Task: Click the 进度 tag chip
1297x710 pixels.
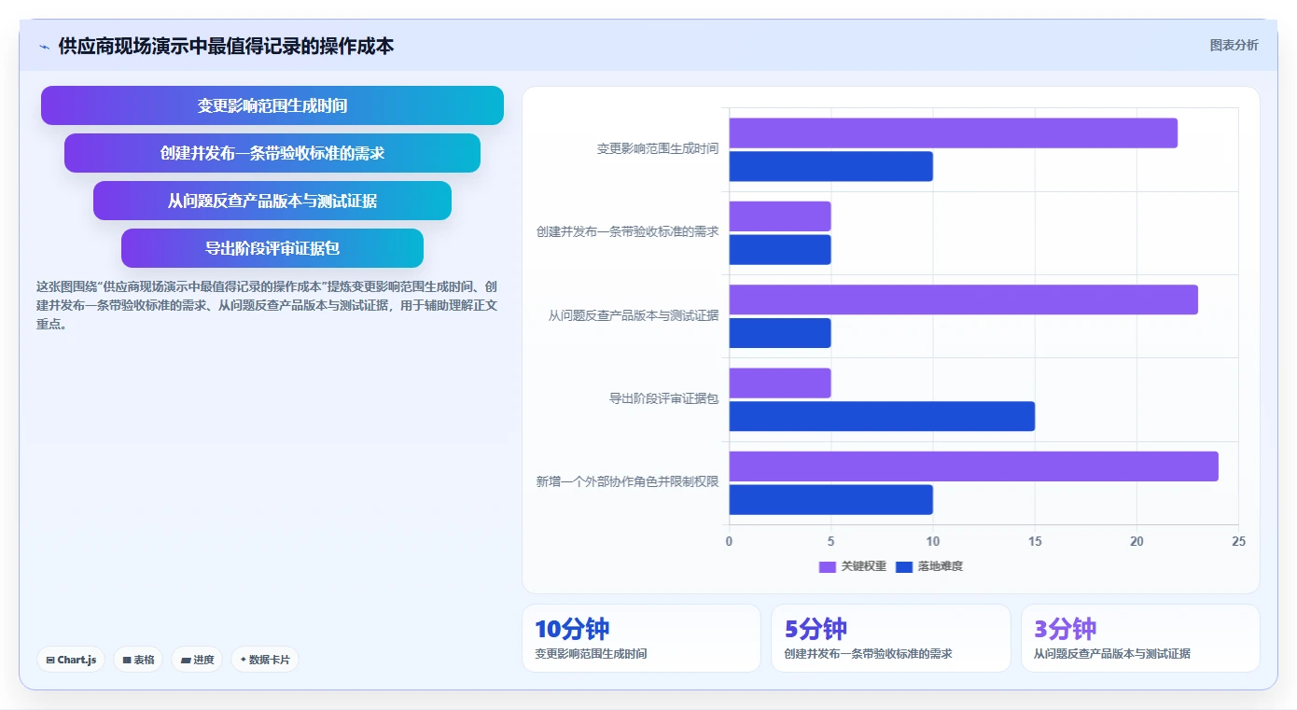Action: (197, 660)
